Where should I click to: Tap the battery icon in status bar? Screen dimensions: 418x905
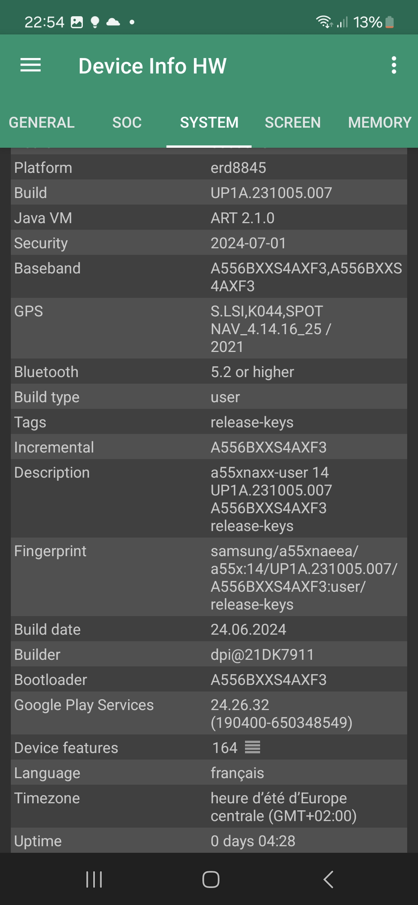(390, 22)
